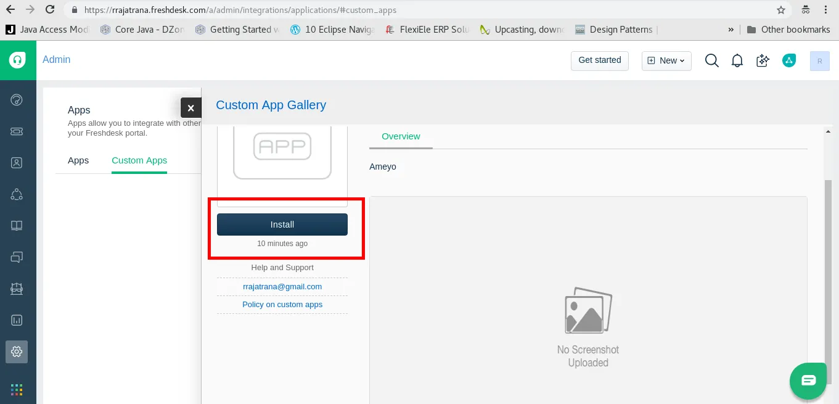Click the teal round Freshworks icon
The width and height of the screenshot is (839, 404).
click(789, 60)
